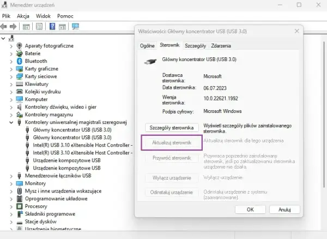Viewport: 327px width, 239px height.
Task: Open the Akcja menu
Action: pos(23,16)
